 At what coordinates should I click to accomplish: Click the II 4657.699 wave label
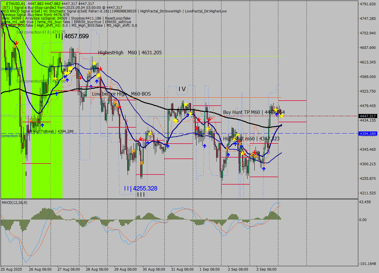[72, 36]
